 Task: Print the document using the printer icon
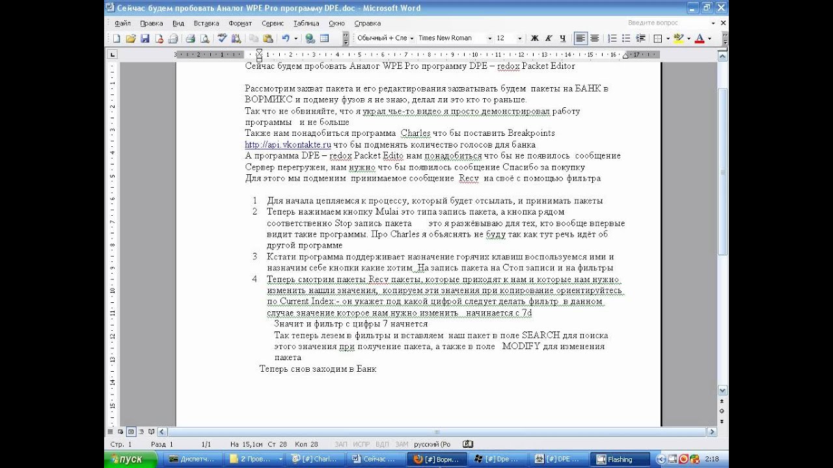191,38
